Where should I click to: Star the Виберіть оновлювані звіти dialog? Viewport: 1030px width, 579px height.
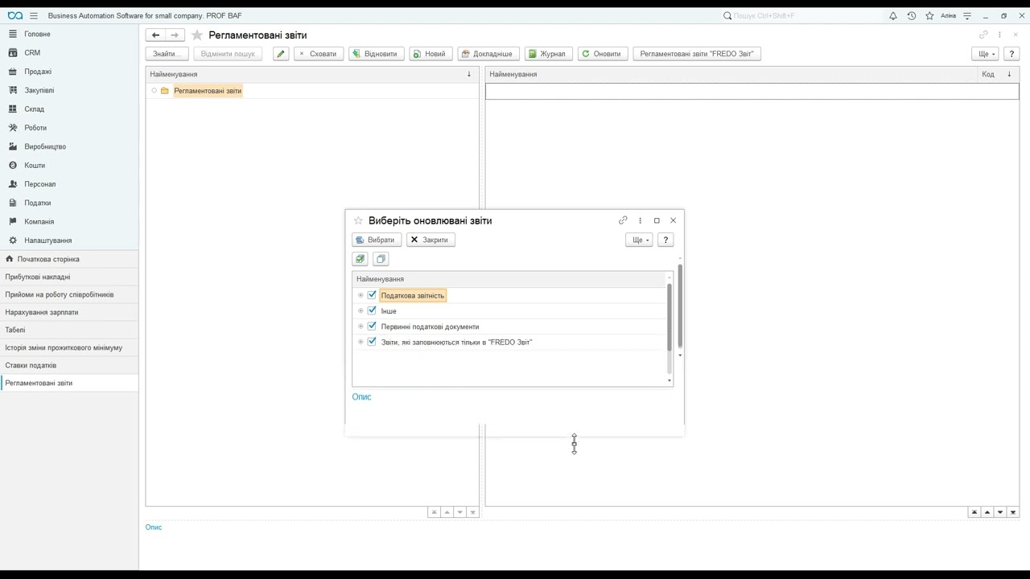coord(359,220)
